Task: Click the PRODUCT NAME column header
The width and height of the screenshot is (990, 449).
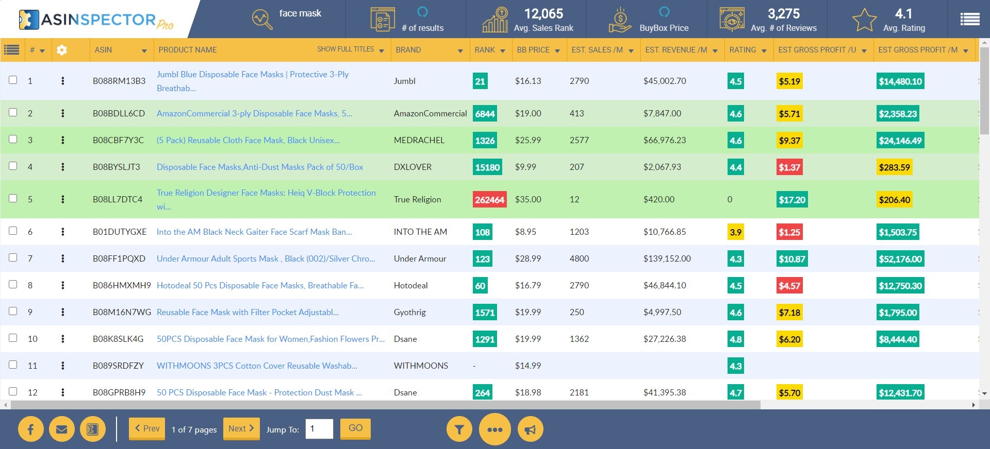Action: coord(188,50)
